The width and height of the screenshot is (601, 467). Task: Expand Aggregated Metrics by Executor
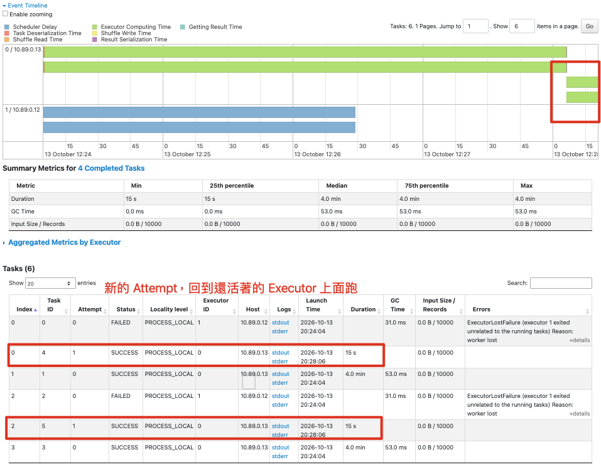click(62, 242)
